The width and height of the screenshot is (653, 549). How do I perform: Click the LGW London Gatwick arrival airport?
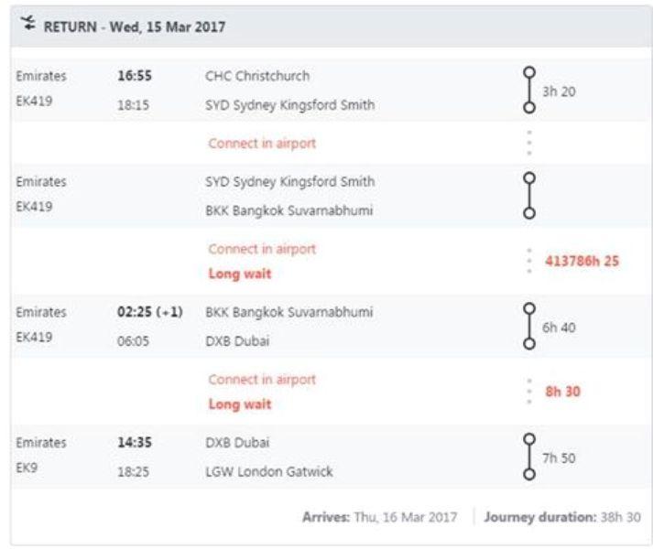269,472
